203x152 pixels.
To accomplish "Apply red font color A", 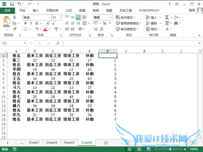I will point(45,29).
